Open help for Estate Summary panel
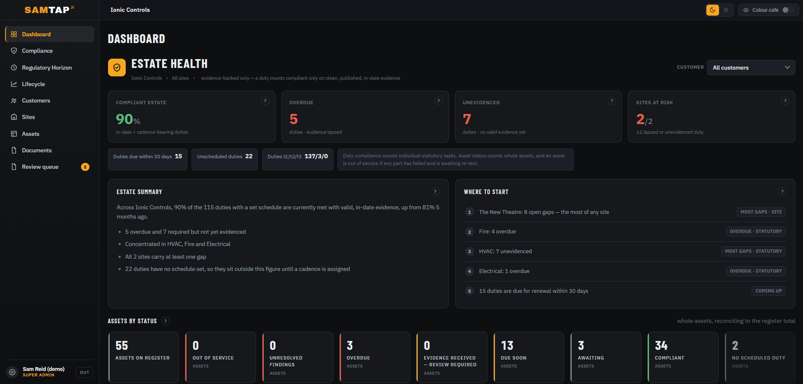This screenshot has width=803, height=384. tap(435, 192)
